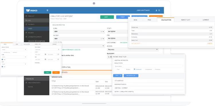
Task: Click the power logout icon in header
Action: click(x=159, y=10)
